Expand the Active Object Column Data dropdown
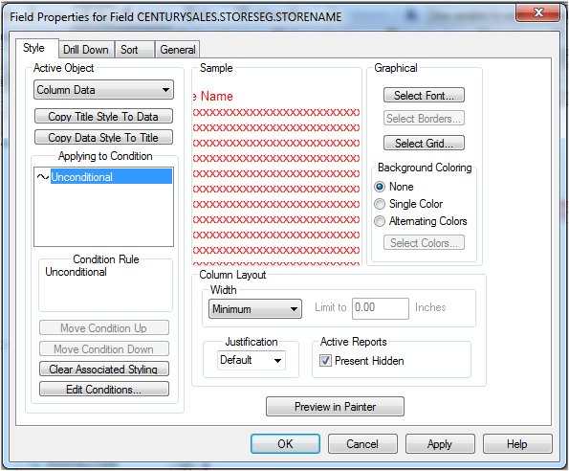 (104, 90)
